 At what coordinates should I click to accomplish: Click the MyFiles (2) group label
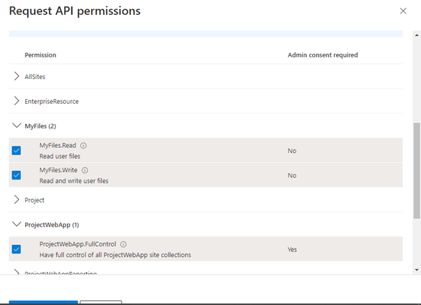click(x=40, y=126)
